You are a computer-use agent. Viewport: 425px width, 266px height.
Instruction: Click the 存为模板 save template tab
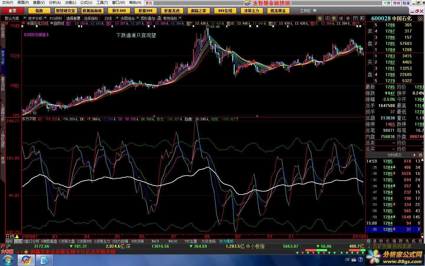click(226, 241)
